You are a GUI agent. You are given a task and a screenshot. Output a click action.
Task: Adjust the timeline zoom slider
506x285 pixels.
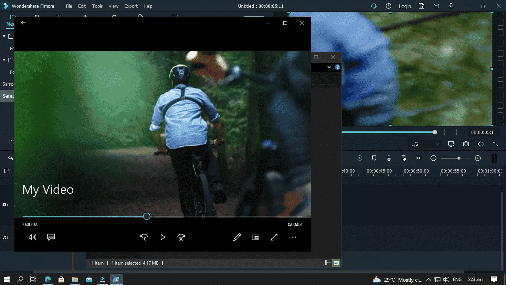click(459, 158)
